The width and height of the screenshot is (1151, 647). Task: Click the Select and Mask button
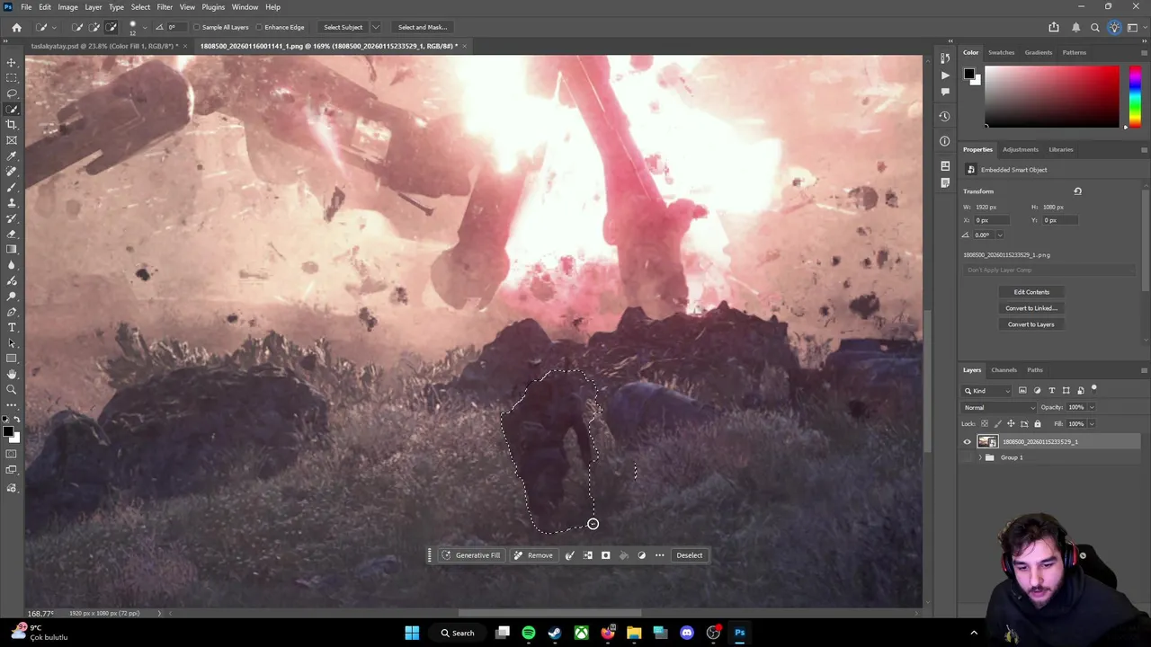[x=423, y=27]
